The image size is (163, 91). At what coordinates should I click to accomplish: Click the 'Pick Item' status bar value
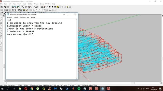pos(46,85)
